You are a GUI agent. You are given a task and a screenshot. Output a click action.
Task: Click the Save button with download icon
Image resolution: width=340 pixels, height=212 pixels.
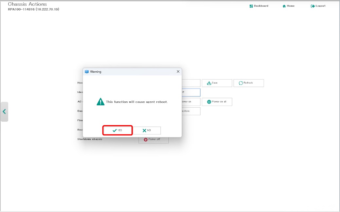coord(217,83)
